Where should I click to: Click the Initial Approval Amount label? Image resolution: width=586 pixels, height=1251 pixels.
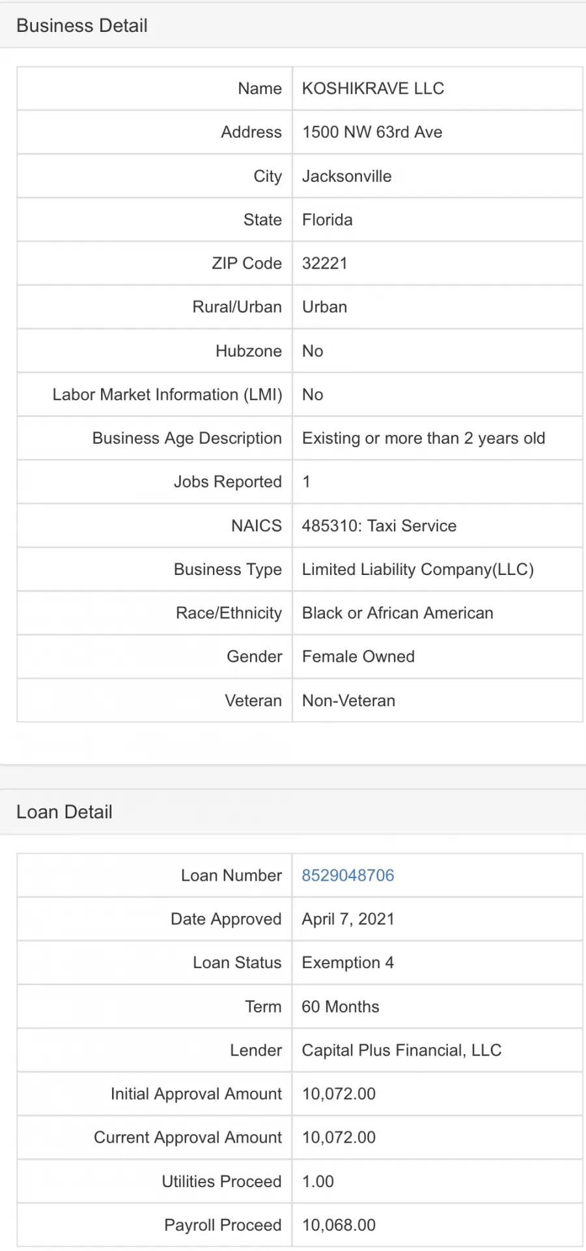click(x=196, y=1094)
